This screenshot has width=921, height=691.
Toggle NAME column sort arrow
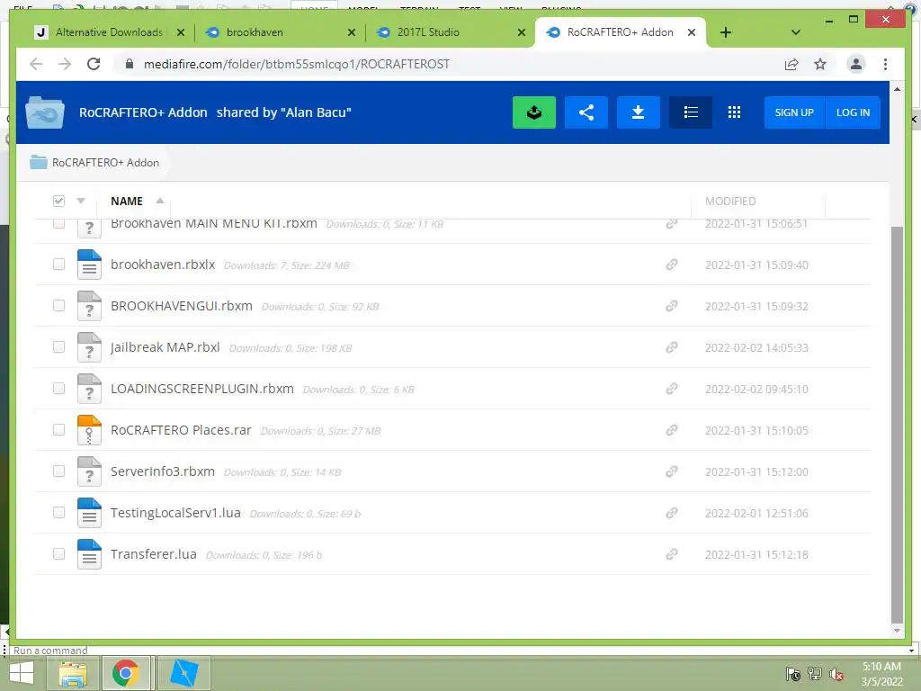pos(160,201)
